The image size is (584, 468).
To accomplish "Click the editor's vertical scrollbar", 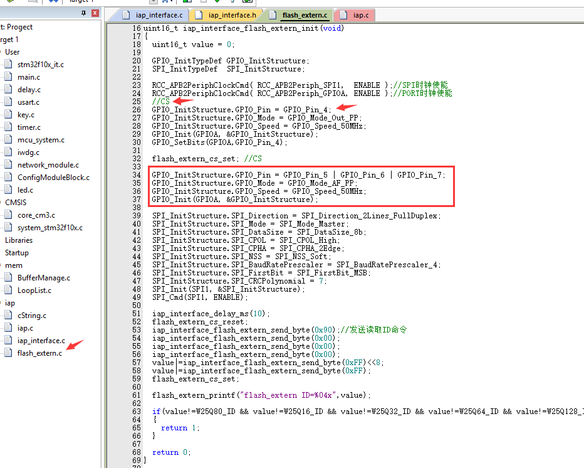I will (581, 188).
